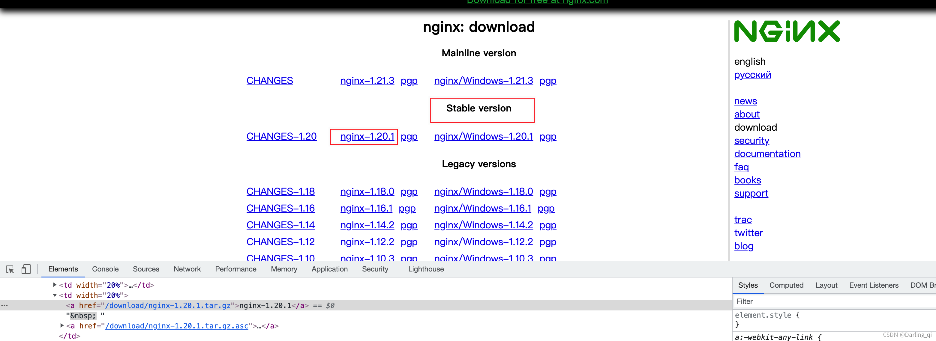Click the "Stable version" heading text
This screenshot has width=936, height=341.
point(478,108)
